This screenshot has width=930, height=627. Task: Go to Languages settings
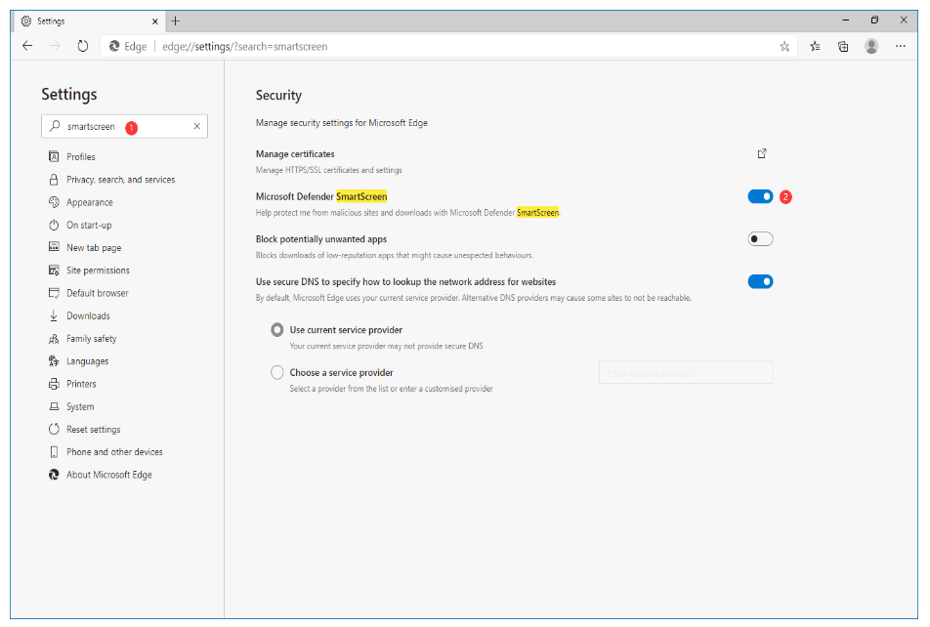(87, 361)
